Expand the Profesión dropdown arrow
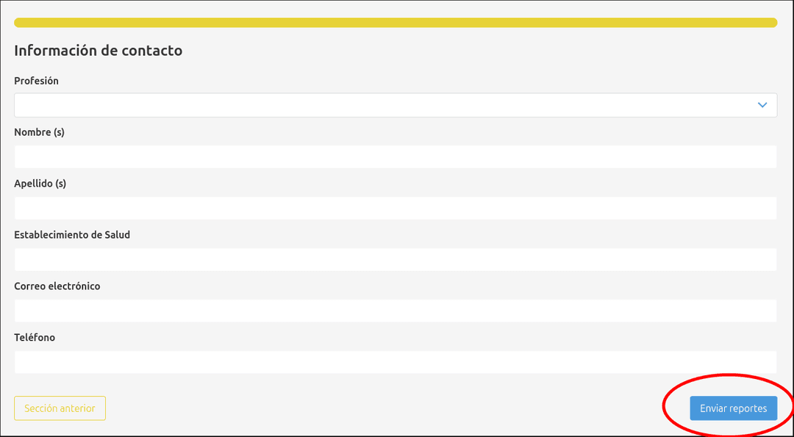This screenshot has height=437, width=794. click(x=762, y=105)
